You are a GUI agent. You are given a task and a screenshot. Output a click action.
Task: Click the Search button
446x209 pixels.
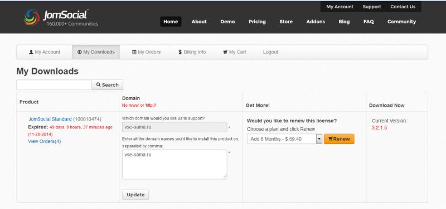point(107,85)
